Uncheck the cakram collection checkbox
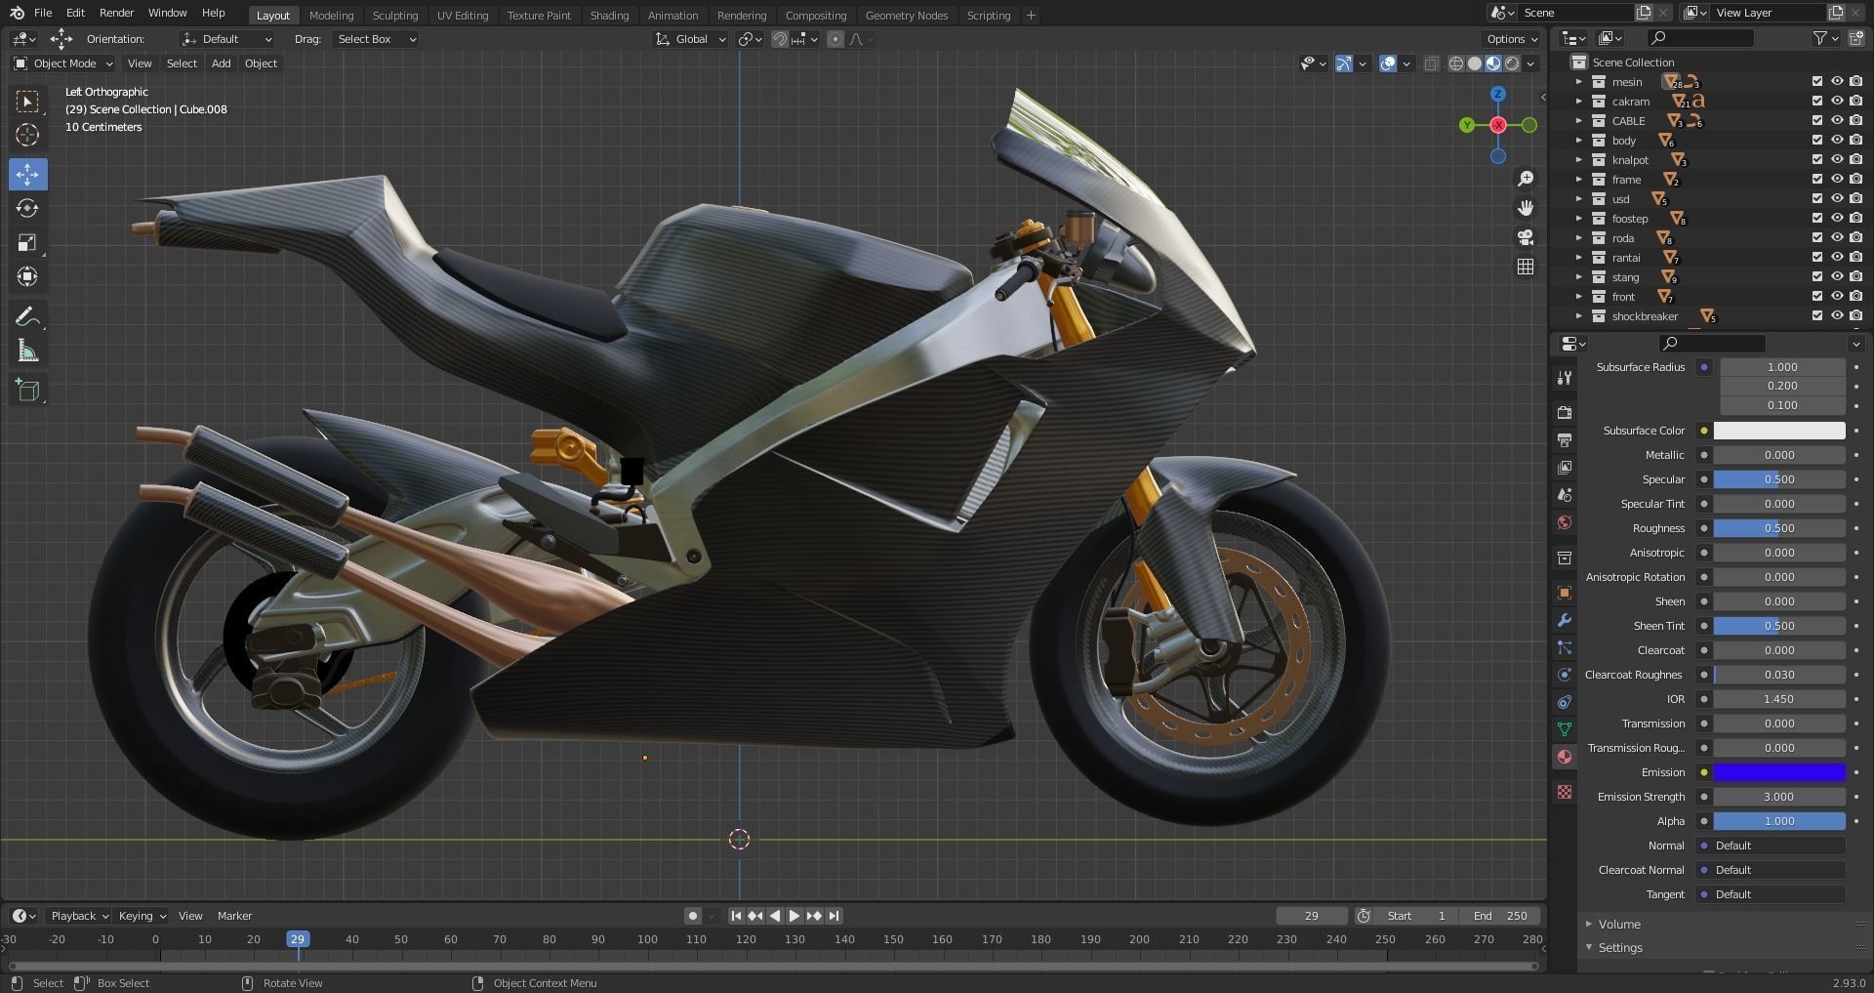This screenshot has width=1874, height=993. 1817,102
